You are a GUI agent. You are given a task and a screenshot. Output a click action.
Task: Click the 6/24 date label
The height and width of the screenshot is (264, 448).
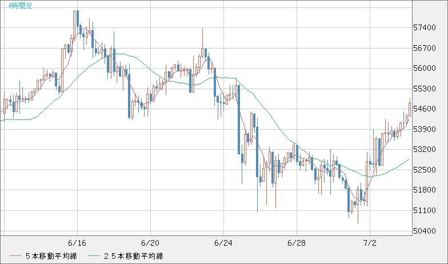point(223,243)
